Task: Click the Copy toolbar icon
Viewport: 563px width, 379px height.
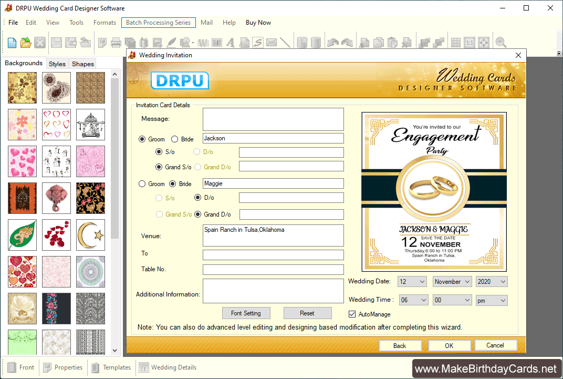Action: [x=379, y=43]
